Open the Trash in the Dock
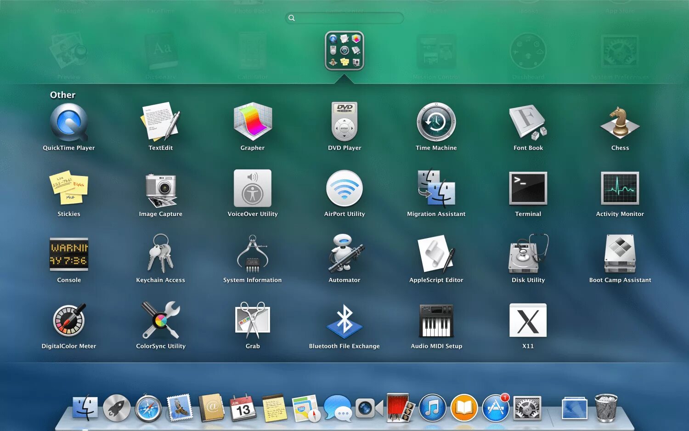The height and width of the screenshot is (431, 689). coord(606,408)
